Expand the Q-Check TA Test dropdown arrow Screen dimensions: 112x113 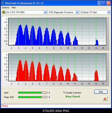point(109,12)
